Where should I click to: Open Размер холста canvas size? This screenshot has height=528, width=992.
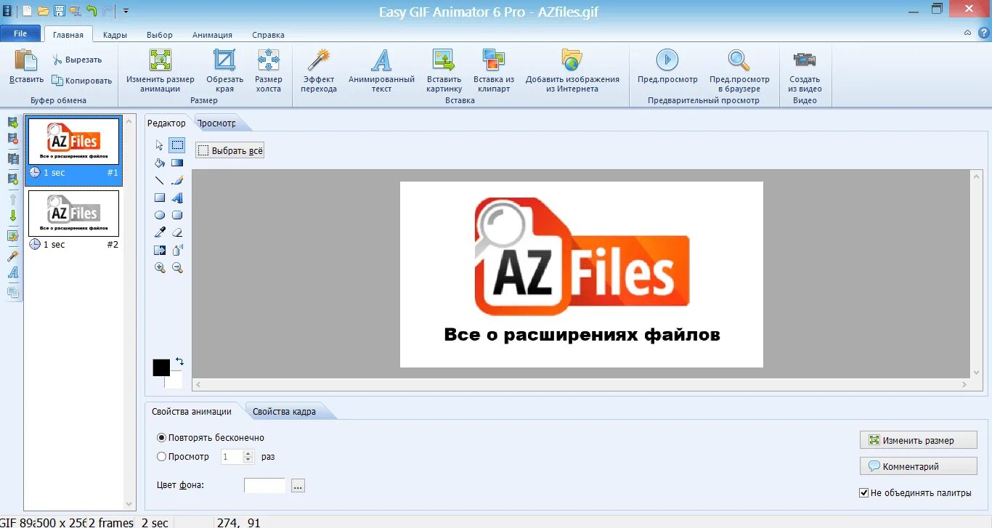click(x=268, y=70)
